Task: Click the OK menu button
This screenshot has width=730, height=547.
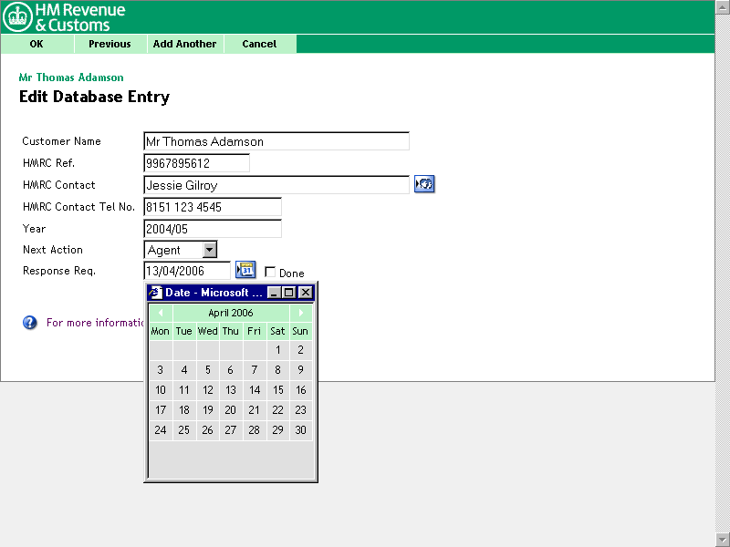Action: pyautogui.click(x=36, y=44)
